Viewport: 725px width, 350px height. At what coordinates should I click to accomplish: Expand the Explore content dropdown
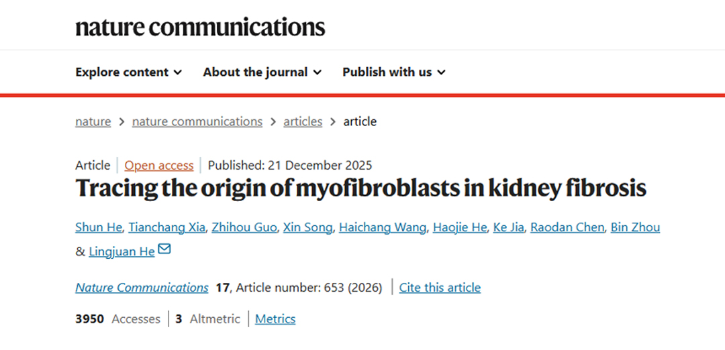pos(128,72)
